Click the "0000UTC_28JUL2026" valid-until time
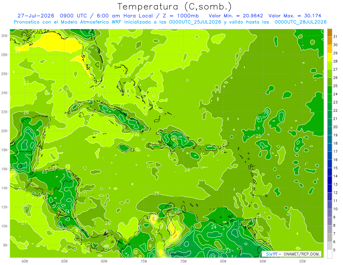Image resolution: width=343 pixels, height=265 pixels. coord(301,22)
